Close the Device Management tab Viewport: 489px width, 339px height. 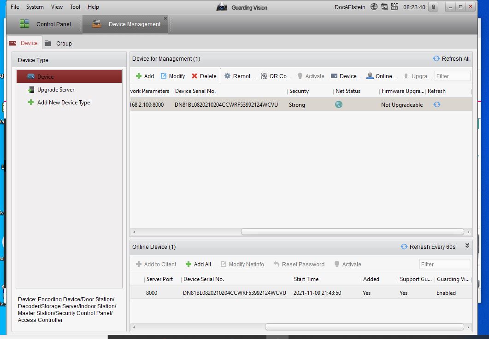[165, 18]
